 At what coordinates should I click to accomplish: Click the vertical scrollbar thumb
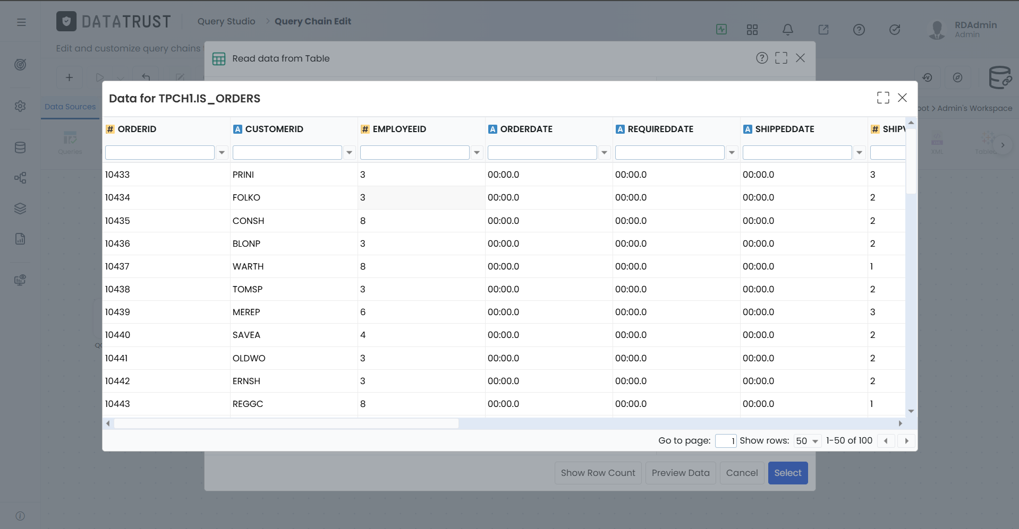tap(911, 161)
